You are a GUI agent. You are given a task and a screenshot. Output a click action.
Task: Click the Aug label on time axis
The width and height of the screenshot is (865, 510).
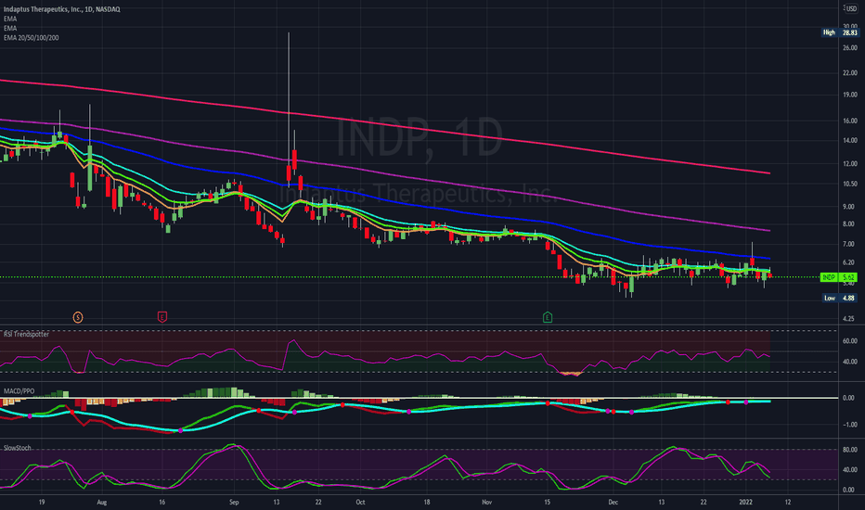(x=101, y=503)
